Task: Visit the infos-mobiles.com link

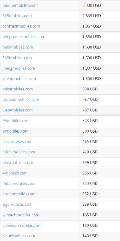Action: pos(19,152)
